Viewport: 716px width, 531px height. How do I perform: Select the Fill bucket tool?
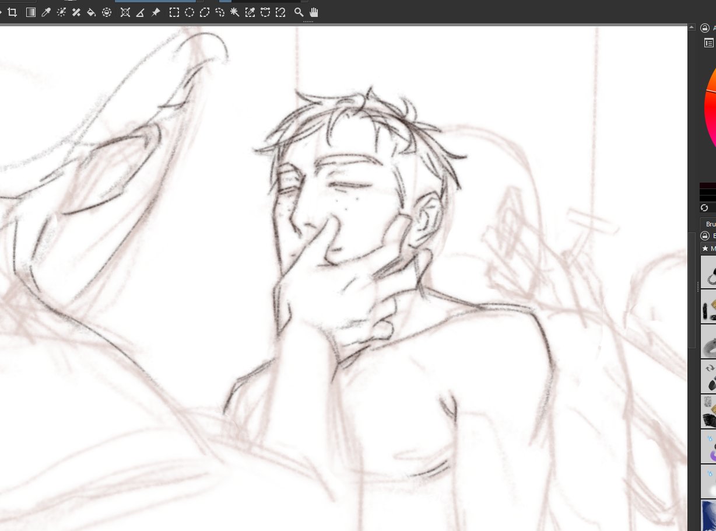(x=92, y=12)
